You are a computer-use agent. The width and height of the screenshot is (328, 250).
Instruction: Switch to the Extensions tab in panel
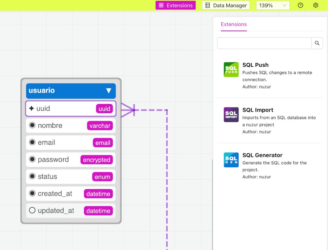click(x=234, y=24)
